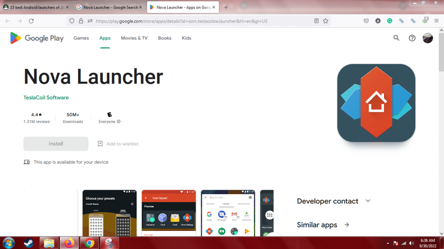
Task: Open Snipping Tool from taskbar
Action: tap(110, 243)
